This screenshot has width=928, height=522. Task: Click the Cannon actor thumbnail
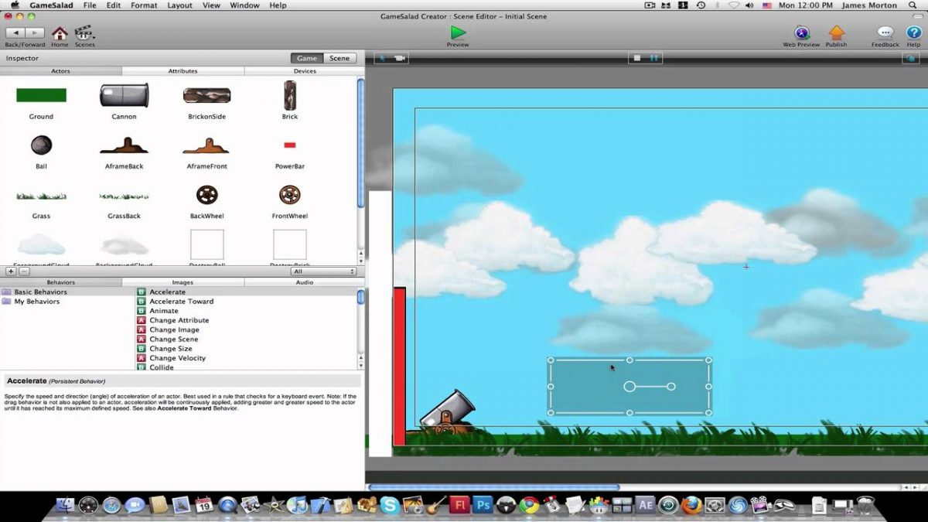[124, 96]
